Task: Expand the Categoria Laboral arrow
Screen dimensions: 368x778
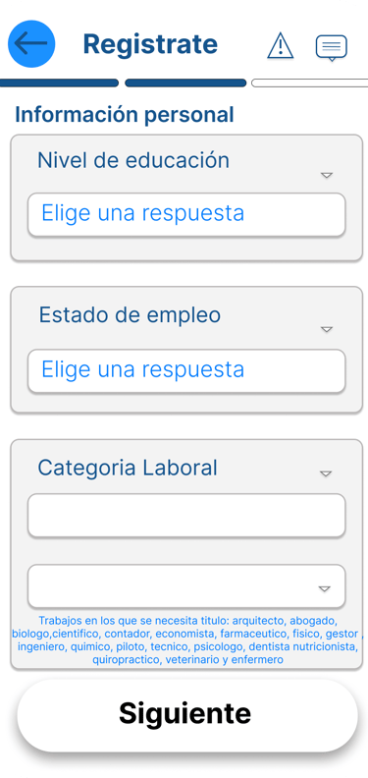Action: coord(326,473)
